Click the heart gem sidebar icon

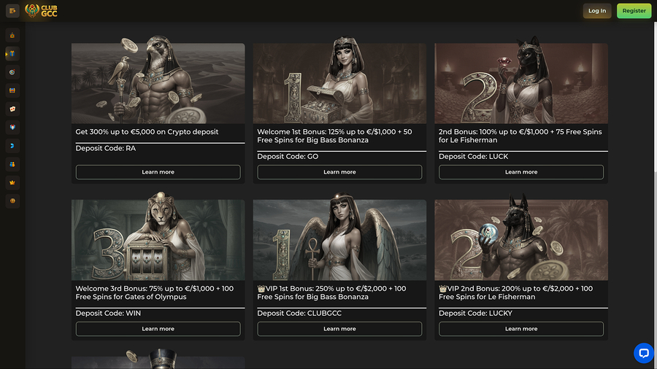point(12,127)
